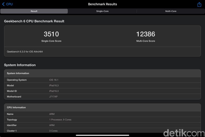The height and width of the screenshot is (137, 205).
Task: Tap the 12386 multi-core score value
Action: coord(146,34)
